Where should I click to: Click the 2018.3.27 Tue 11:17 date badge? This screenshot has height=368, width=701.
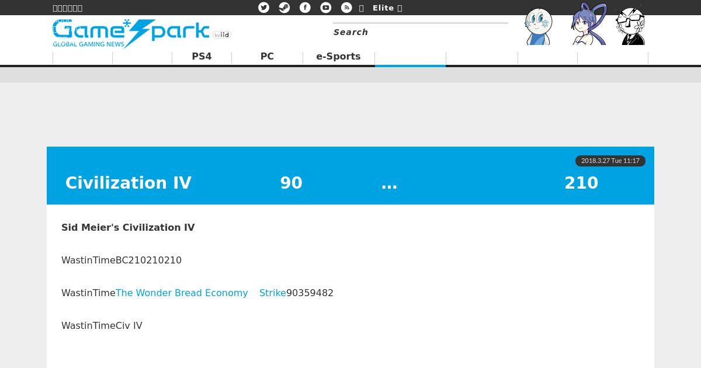click(610, 161)
